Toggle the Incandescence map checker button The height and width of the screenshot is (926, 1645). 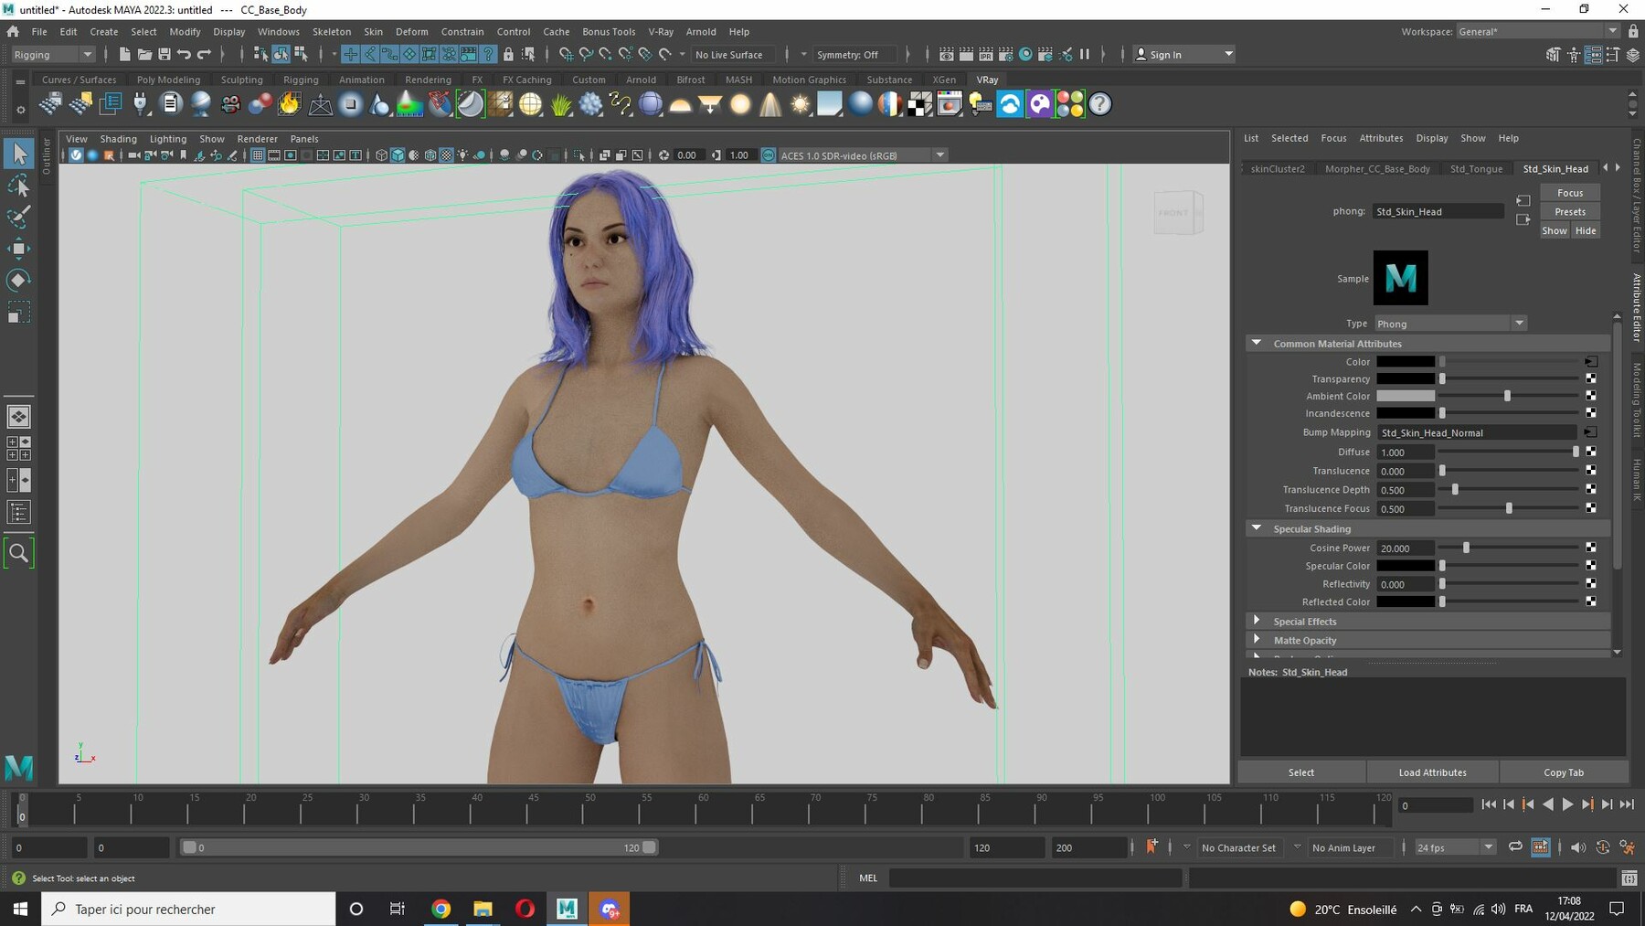[1591, 413]
